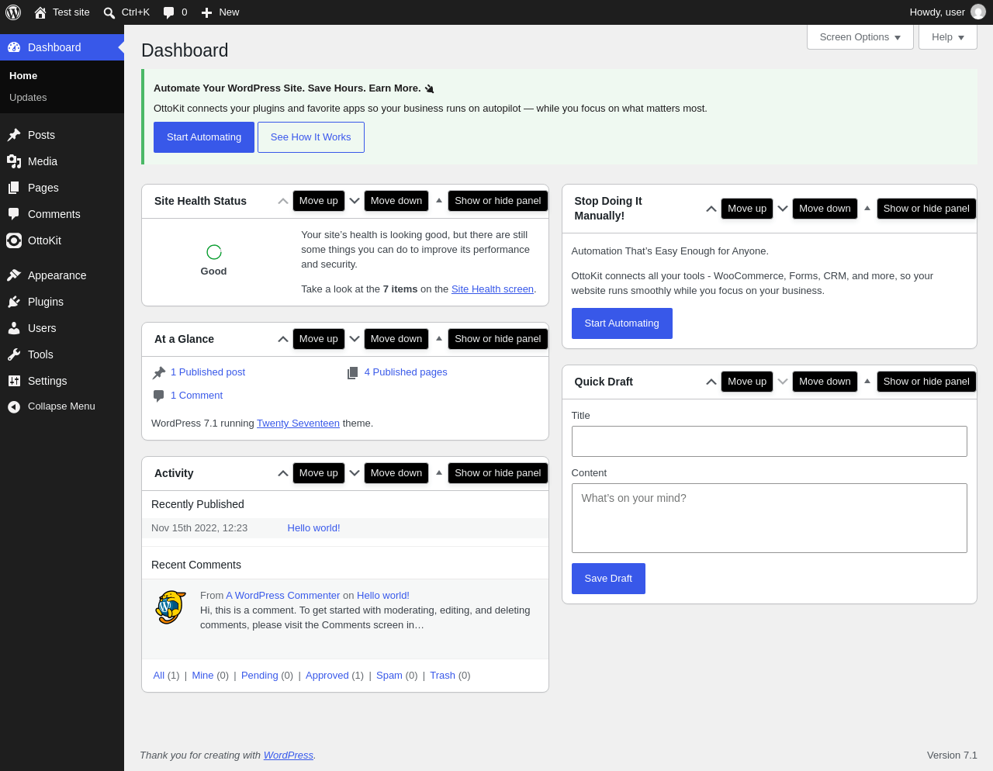
Task: Click the A WordPress Commenter link
Action: (283, 596)
